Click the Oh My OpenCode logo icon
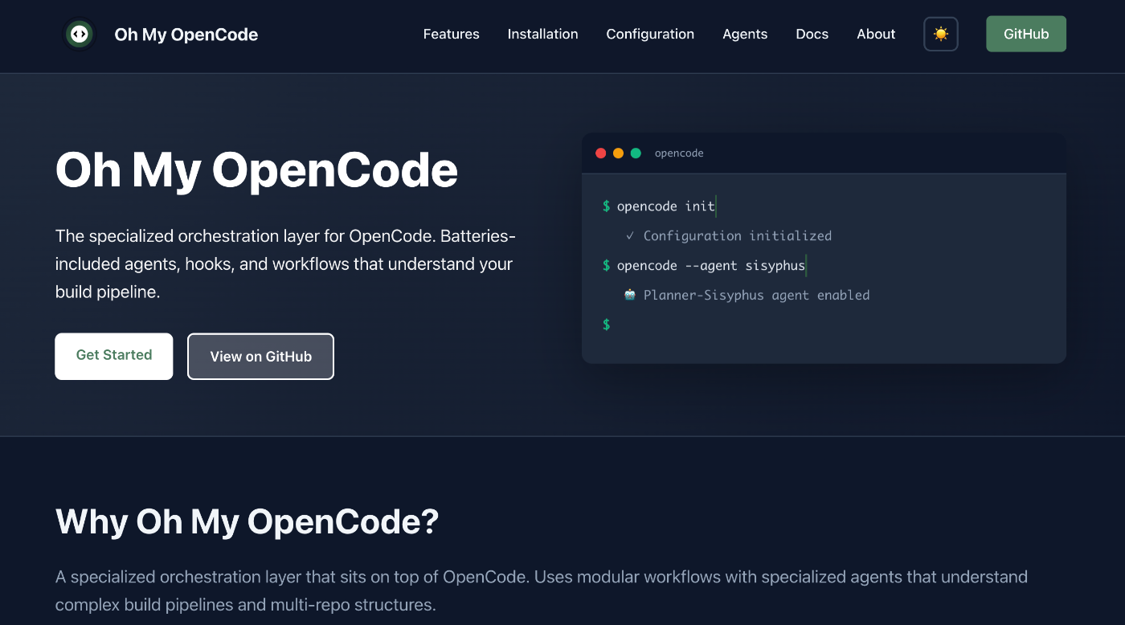The height and width of the screenshot is (625, 1125). [79, 35]
